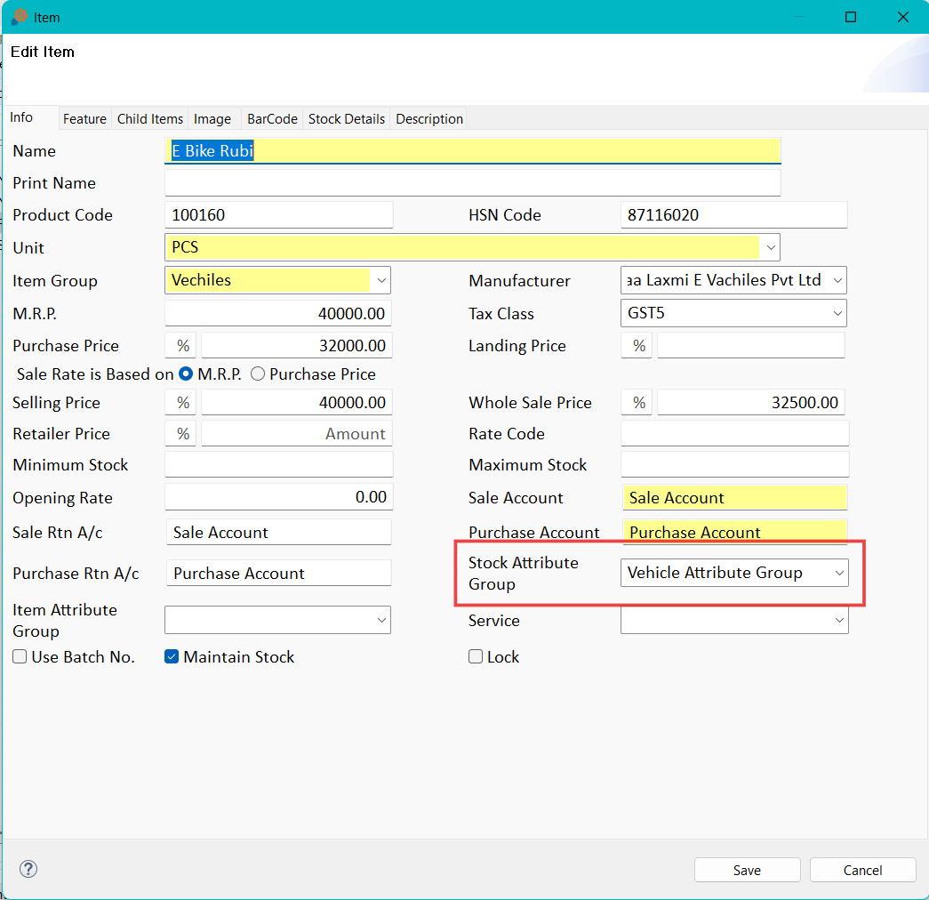
Task: Open the Item Attribute Group dropdown
Action: [381, 620]
